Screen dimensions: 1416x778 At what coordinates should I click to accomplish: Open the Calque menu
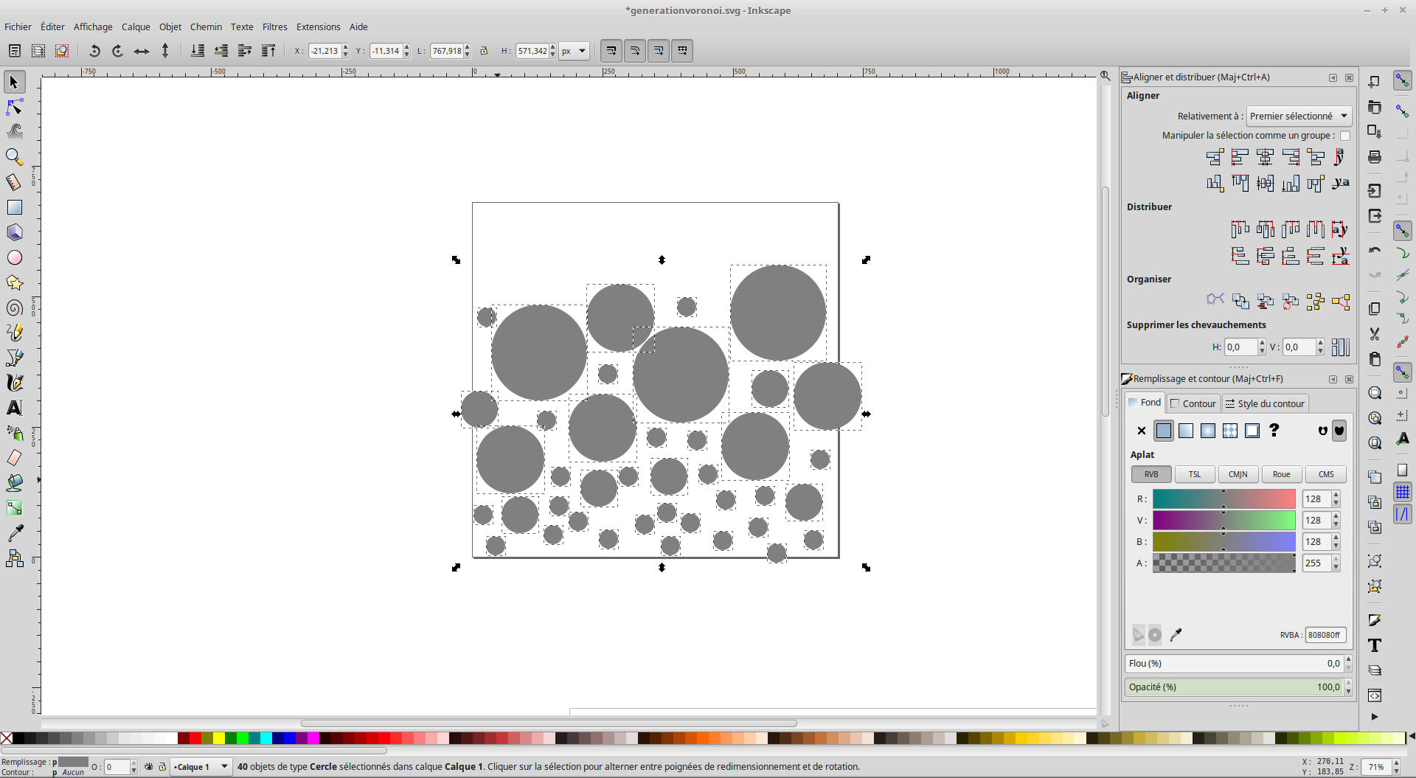coord(136,27)
